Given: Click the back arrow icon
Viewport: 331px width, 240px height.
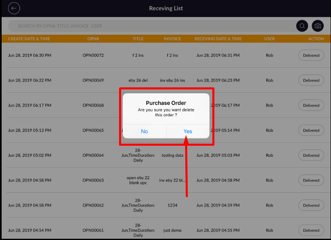Looking at the screenshot, I should coord(14,8).
